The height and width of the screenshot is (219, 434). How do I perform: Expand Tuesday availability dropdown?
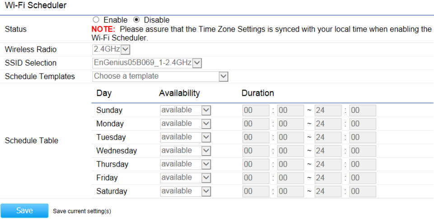coord(186,137)
